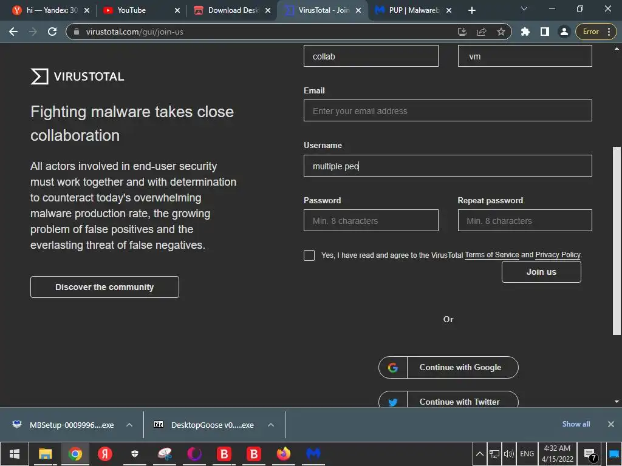The image size is (622, 466).
Task: Open the clock showing 4:32 AM
Action: tap(558, 454)
